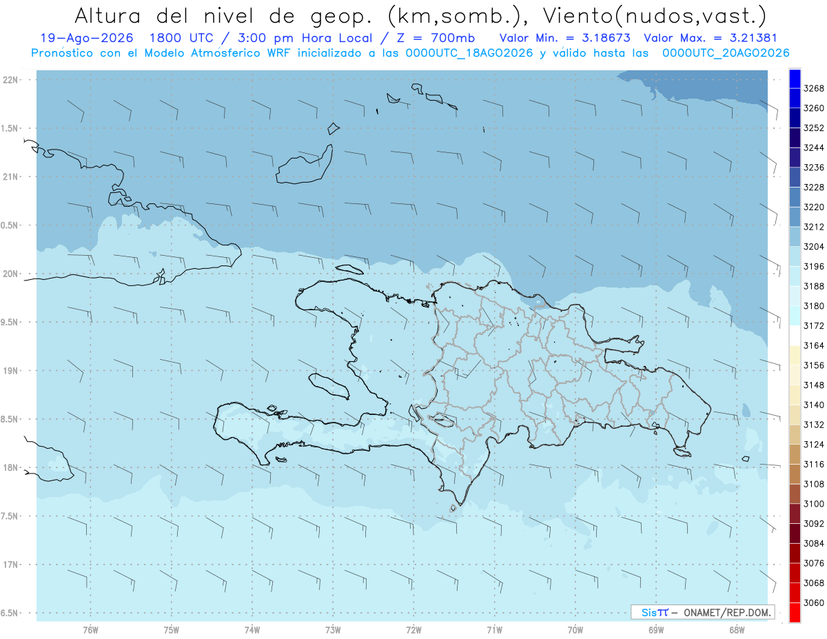Click the '3188' colorbar value

[814, 286]
